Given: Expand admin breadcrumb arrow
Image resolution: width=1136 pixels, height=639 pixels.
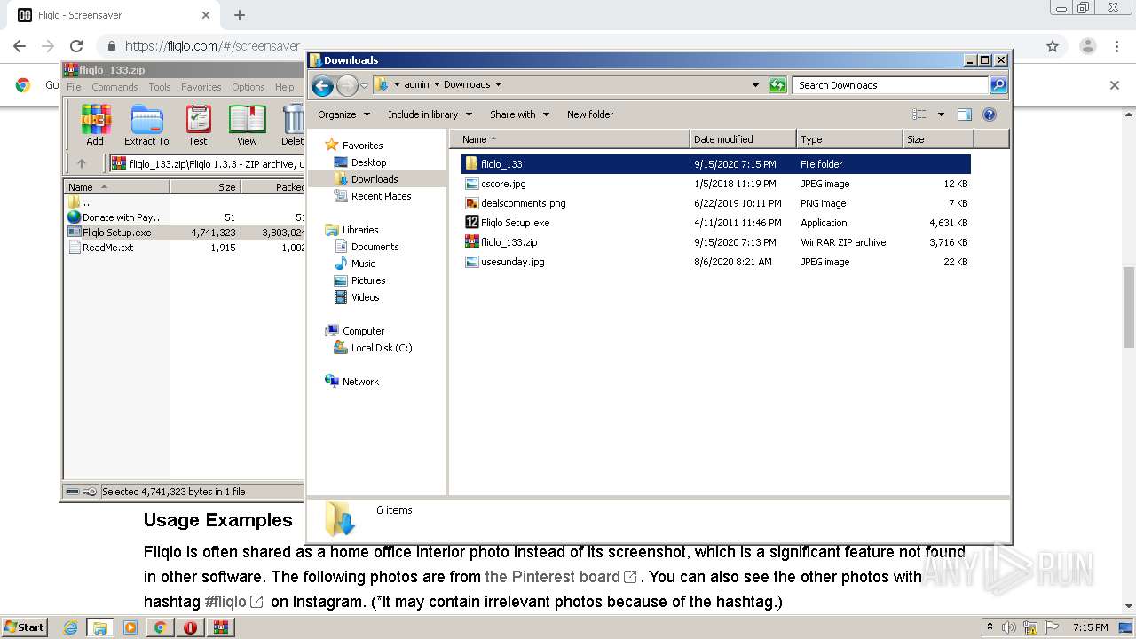Looking at the screenshot, I should coord(437,85).
